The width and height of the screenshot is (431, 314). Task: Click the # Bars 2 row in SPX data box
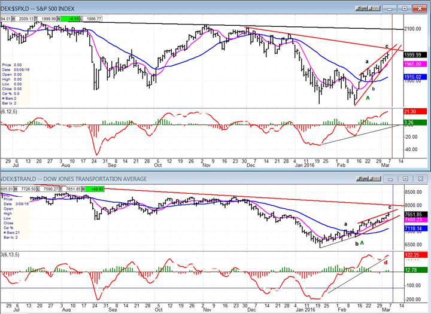tap(9, 98)
